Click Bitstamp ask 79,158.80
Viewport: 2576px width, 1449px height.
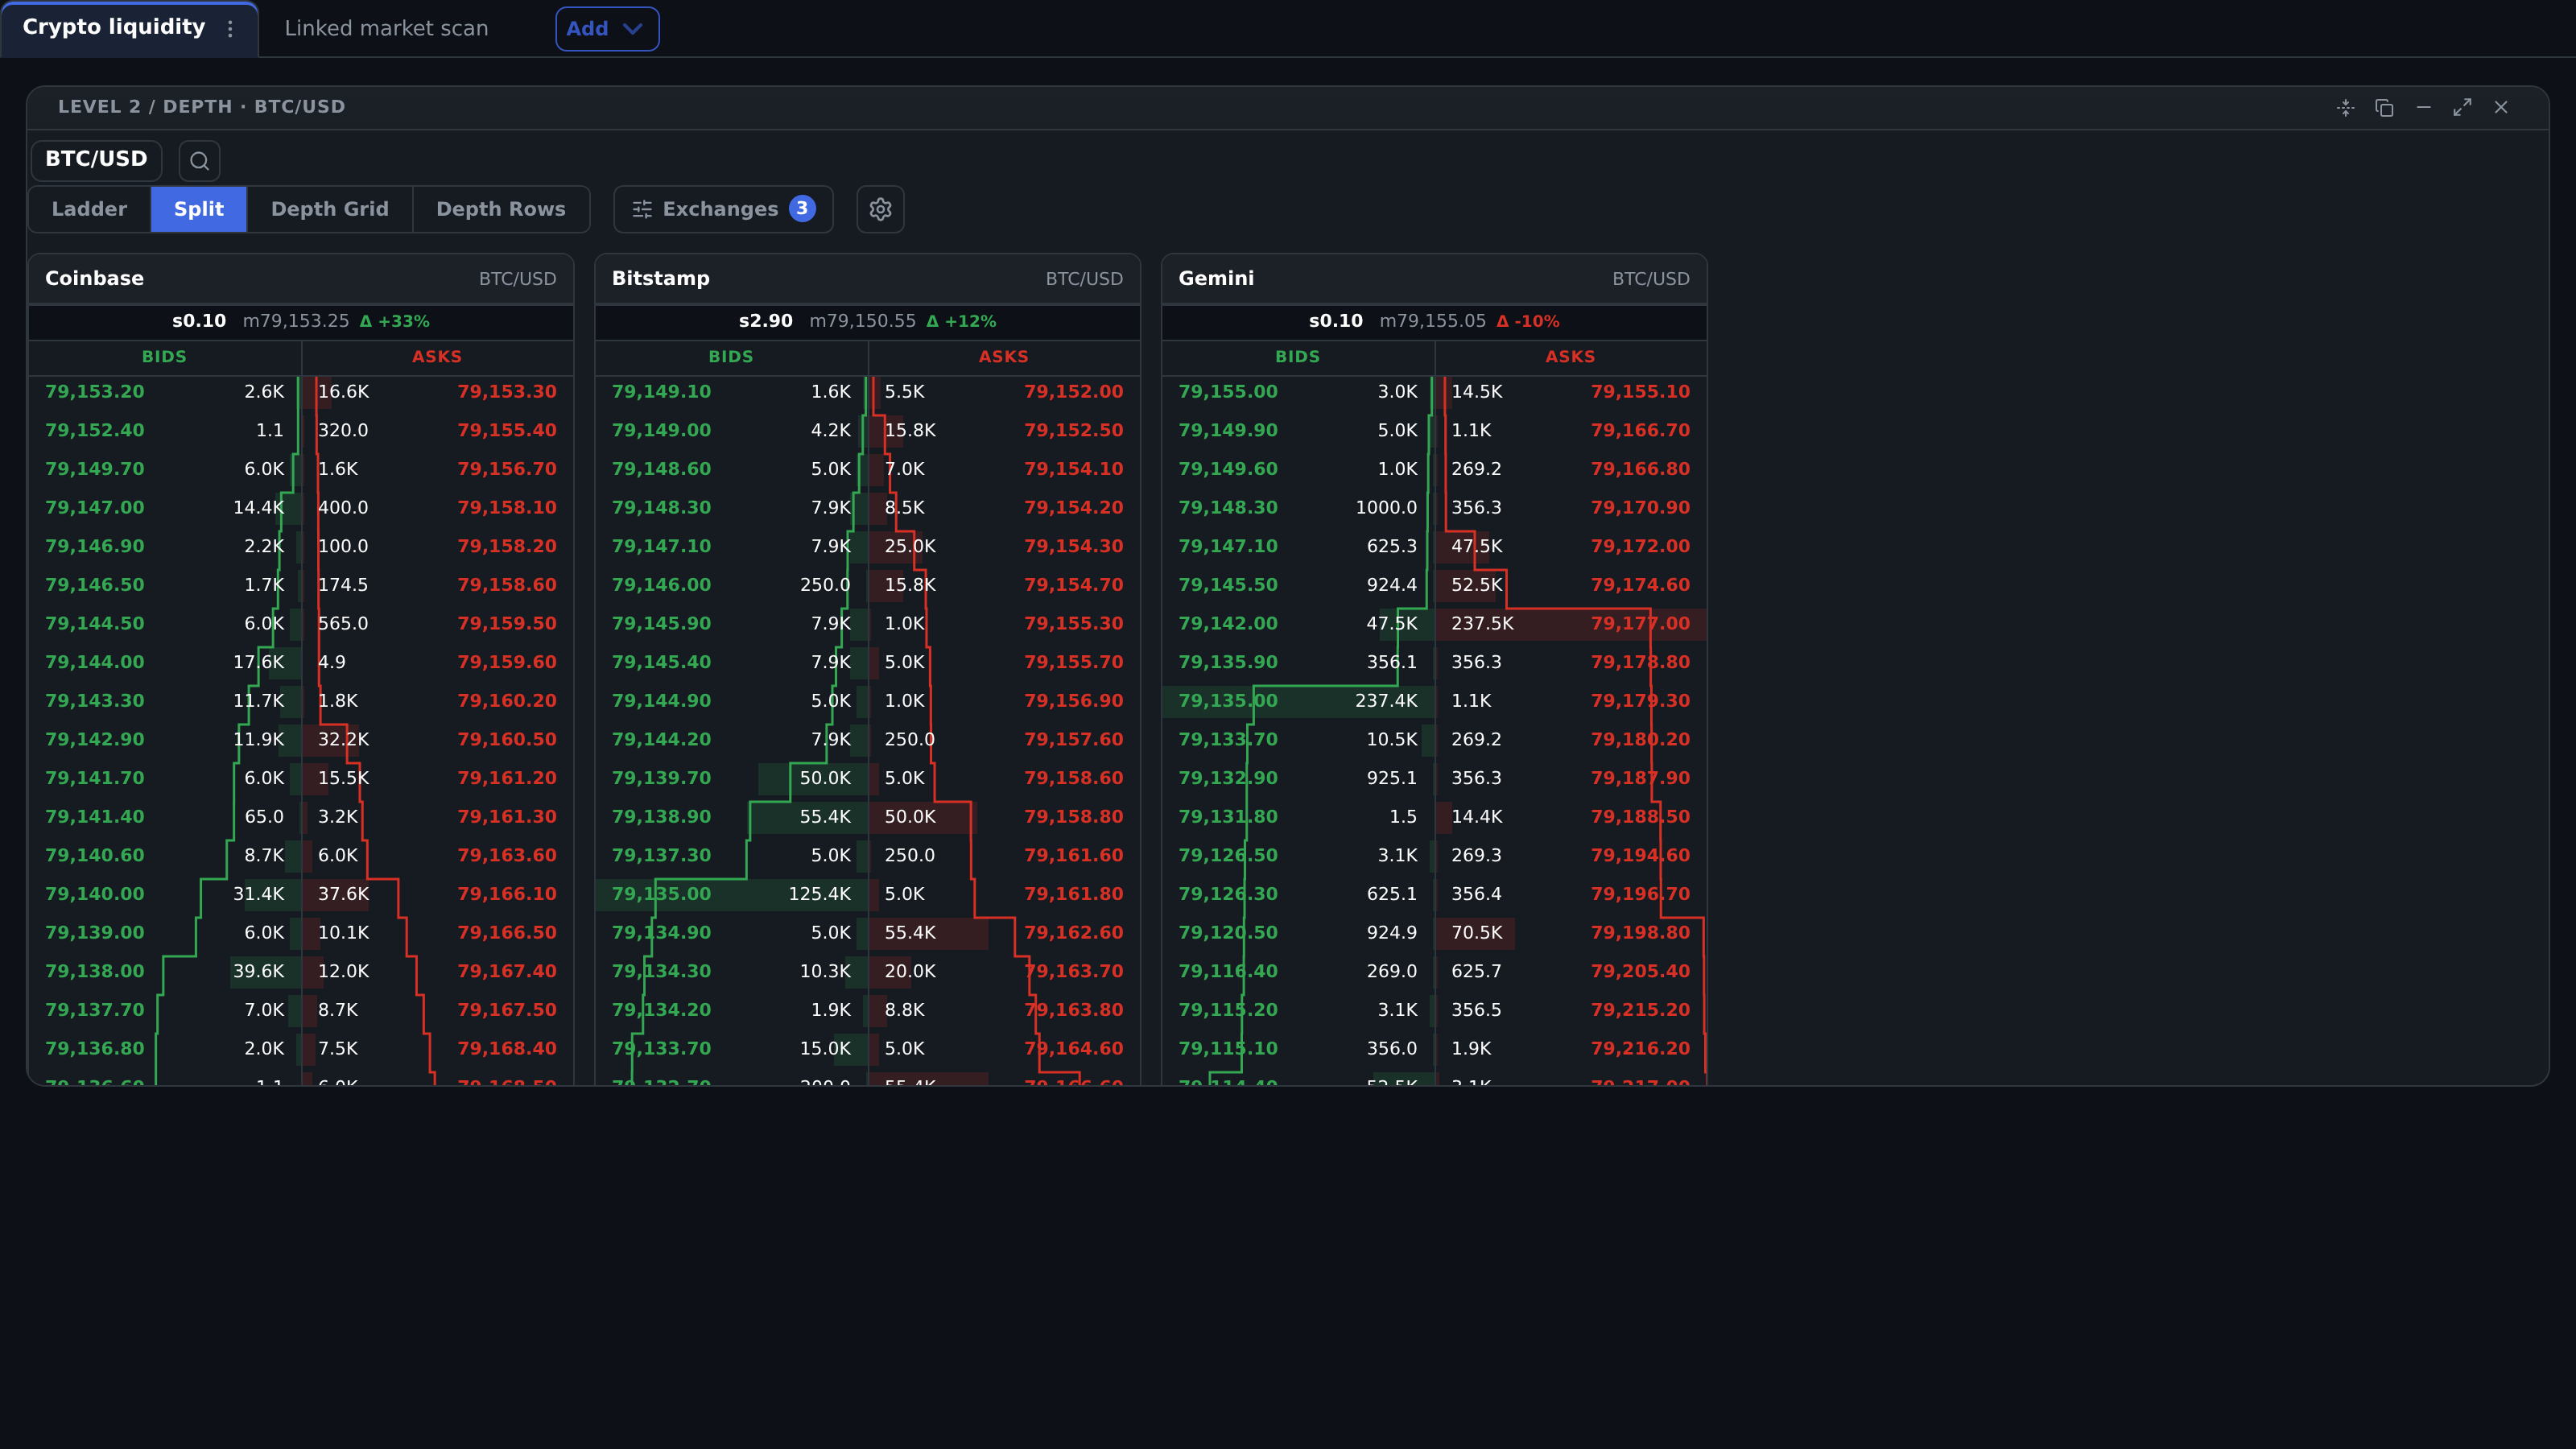coord(1074,817)
